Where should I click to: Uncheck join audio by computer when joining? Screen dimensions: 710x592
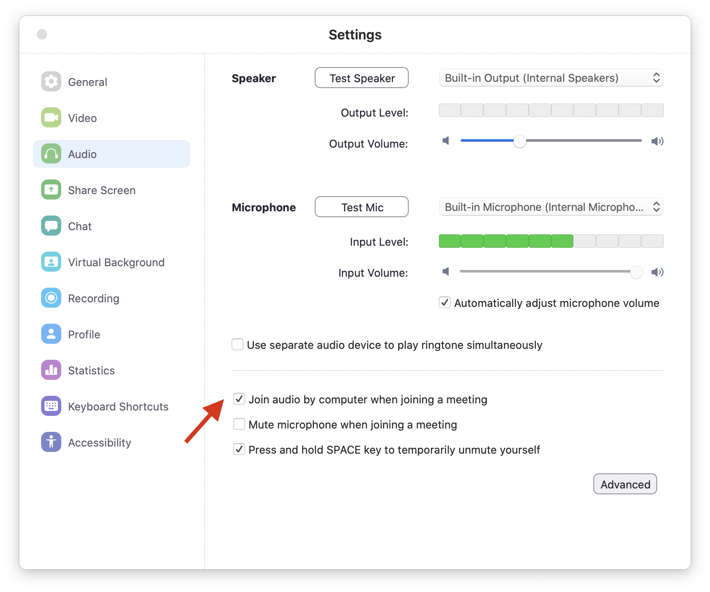239,400
